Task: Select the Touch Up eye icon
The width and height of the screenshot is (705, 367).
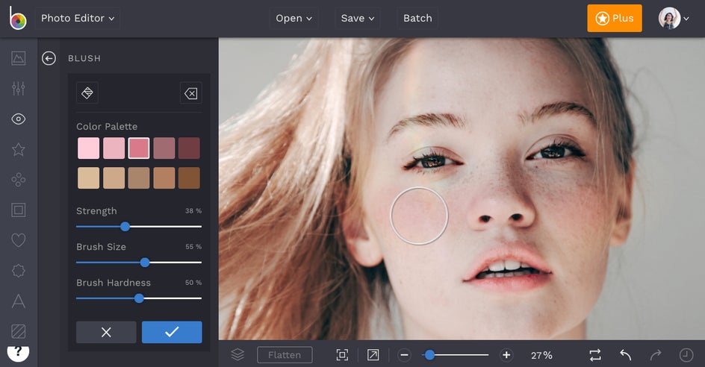Action: tap(19, 119)
